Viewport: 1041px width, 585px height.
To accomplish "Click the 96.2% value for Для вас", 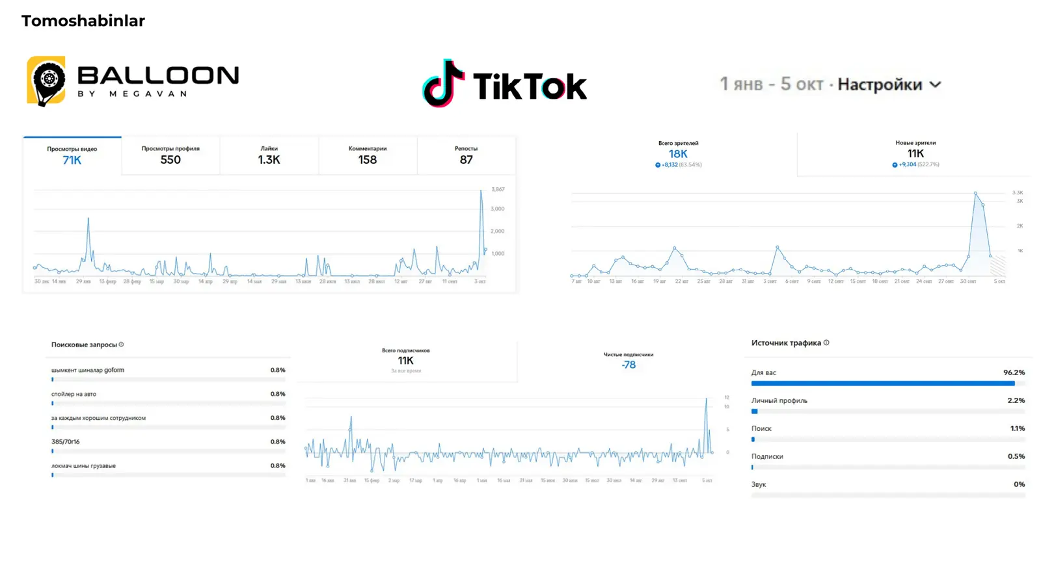I will (1014, 372).
